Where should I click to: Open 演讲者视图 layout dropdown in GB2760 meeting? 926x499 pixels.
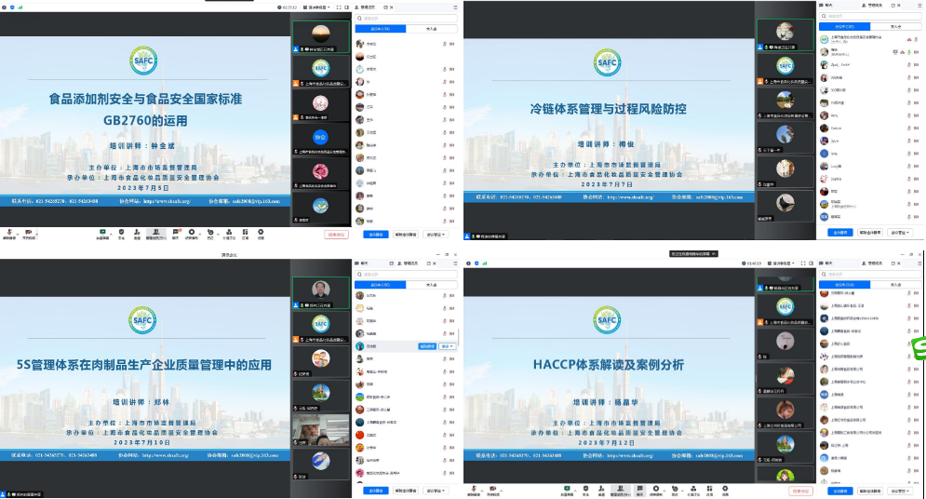[x=305, y=7]
